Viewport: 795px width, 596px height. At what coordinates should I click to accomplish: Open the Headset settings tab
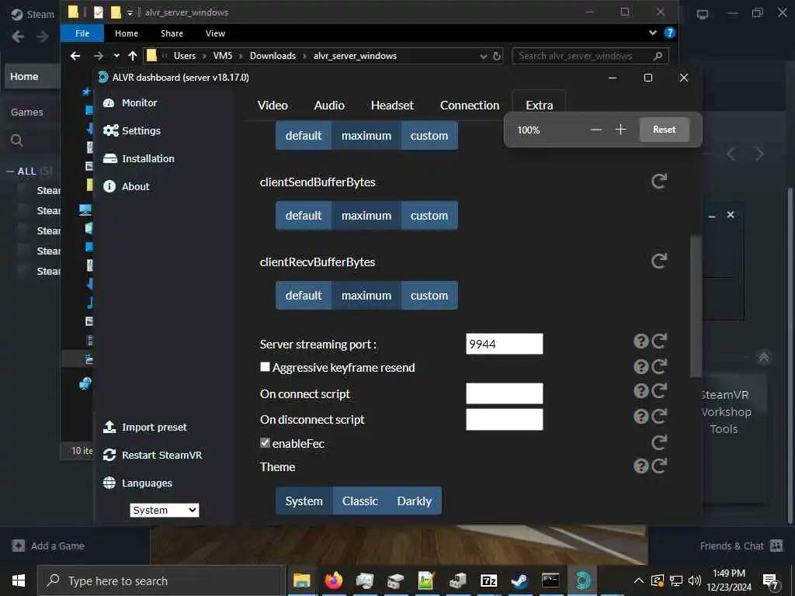click(x=392, y=106)
